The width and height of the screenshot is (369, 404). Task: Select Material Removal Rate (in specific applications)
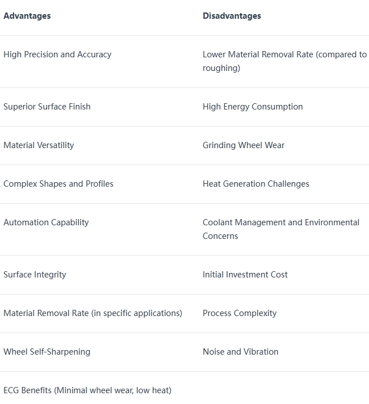click(x=93, y=313)
